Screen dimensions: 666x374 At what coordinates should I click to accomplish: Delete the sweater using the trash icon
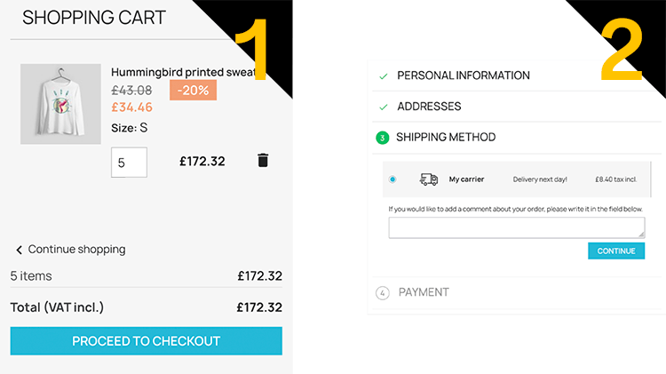(x=263, y=161)
